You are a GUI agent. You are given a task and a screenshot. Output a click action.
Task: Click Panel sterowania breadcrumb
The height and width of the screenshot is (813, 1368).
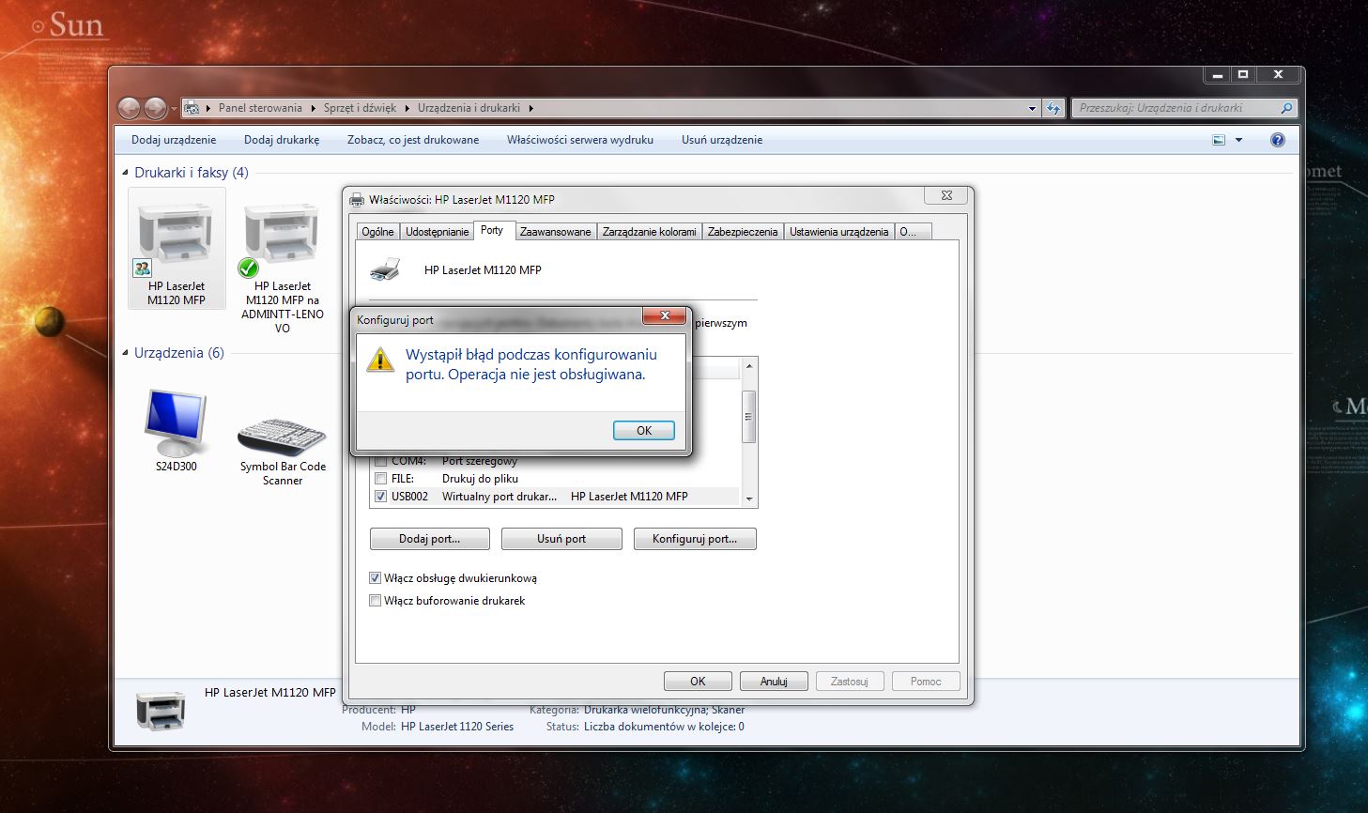tap(260, 108)
